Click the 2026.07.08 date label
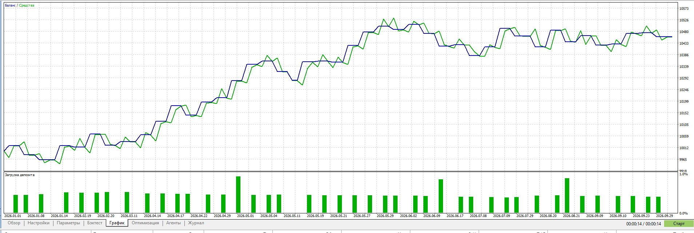Image resolution: width=694 pixels, height=233 pixels. (x=478, y=216)
